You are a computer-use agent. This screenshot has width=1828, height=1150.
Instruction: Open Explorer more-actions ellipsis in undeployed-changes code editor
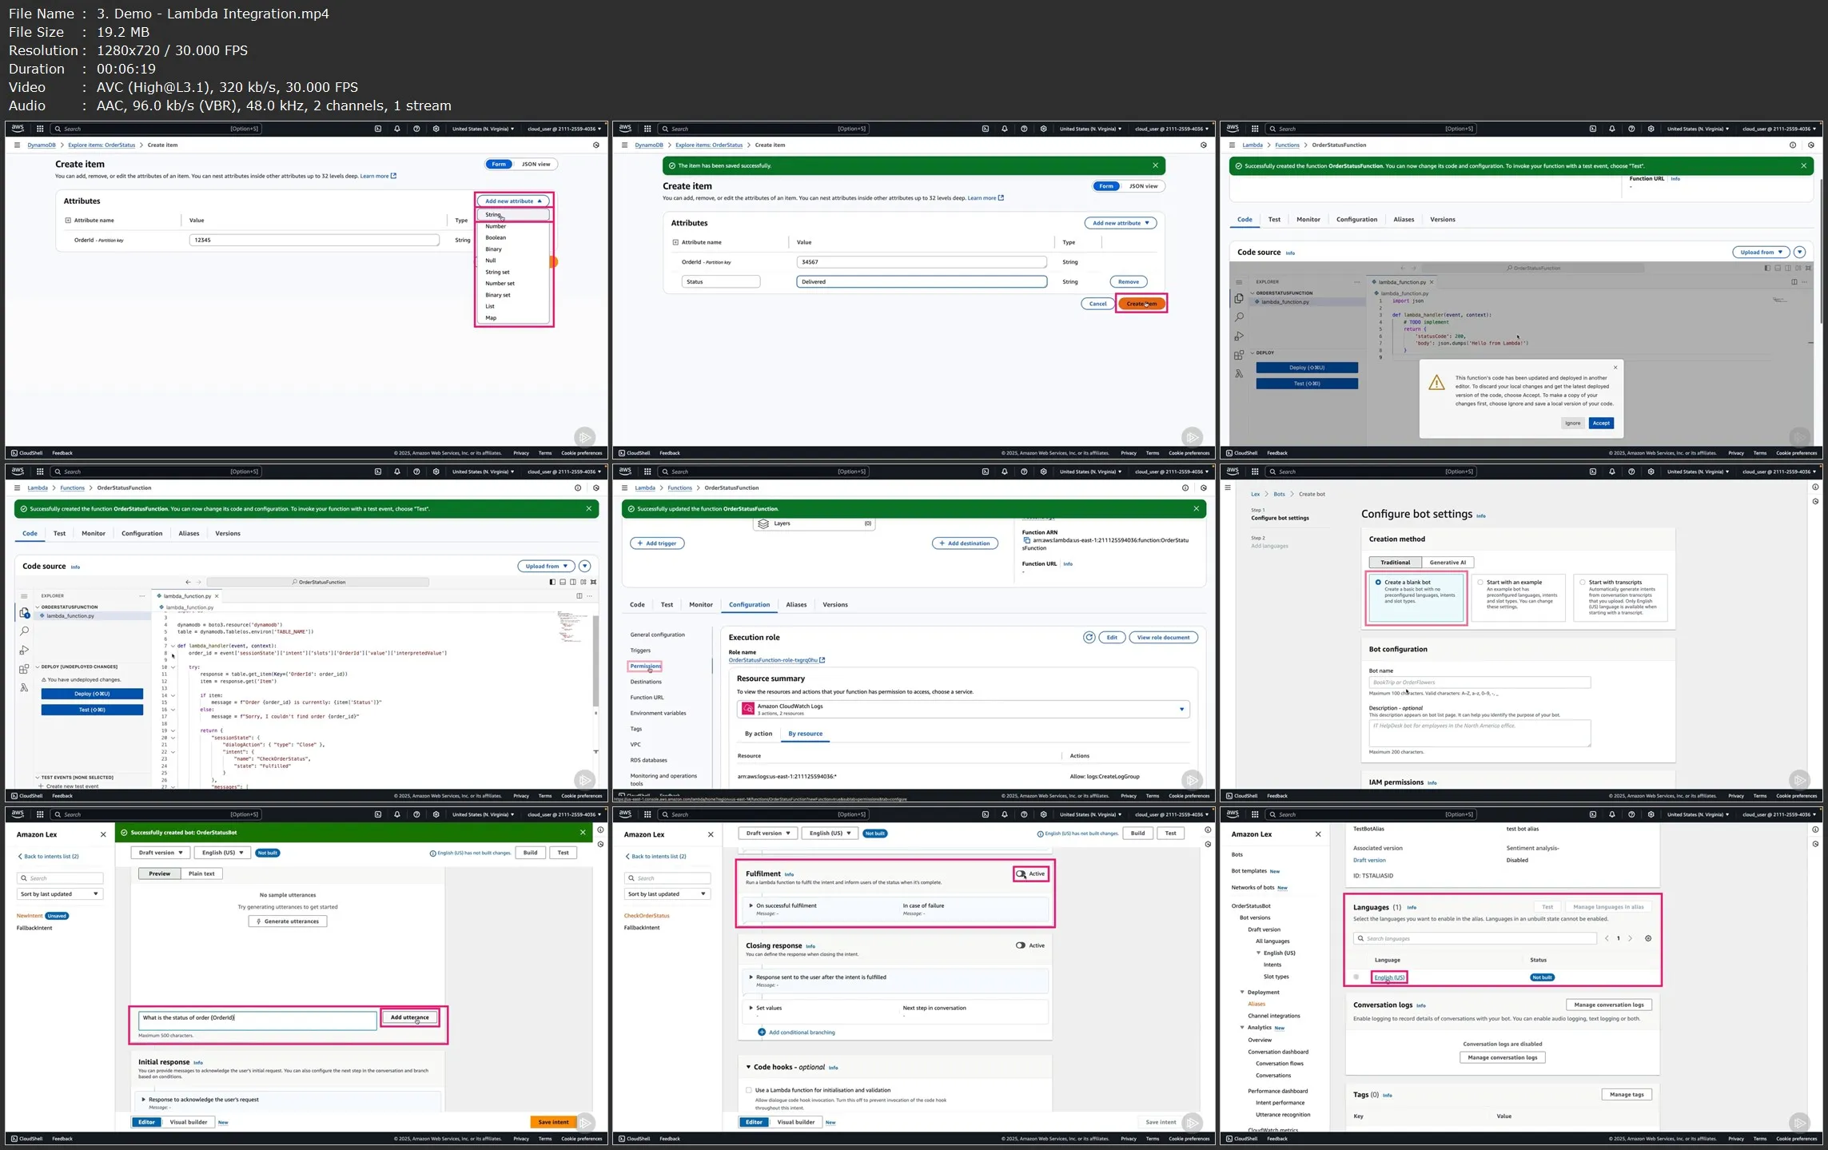(x=142, y=595)
